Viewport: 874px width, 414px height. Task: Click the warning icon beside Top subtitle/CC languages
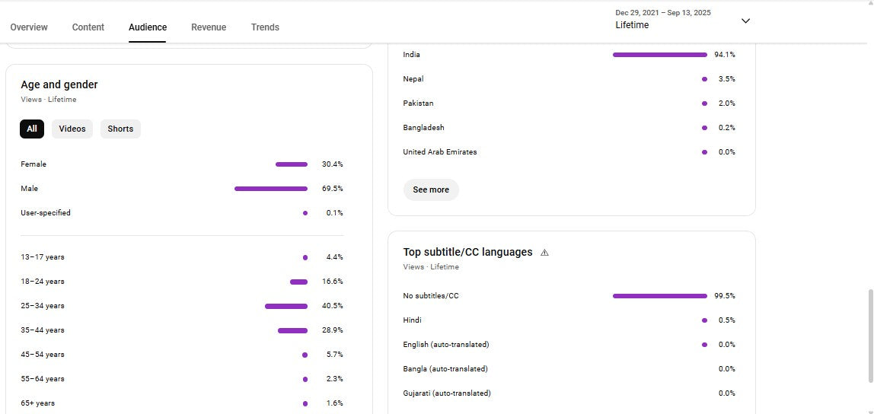pos(544,253)
